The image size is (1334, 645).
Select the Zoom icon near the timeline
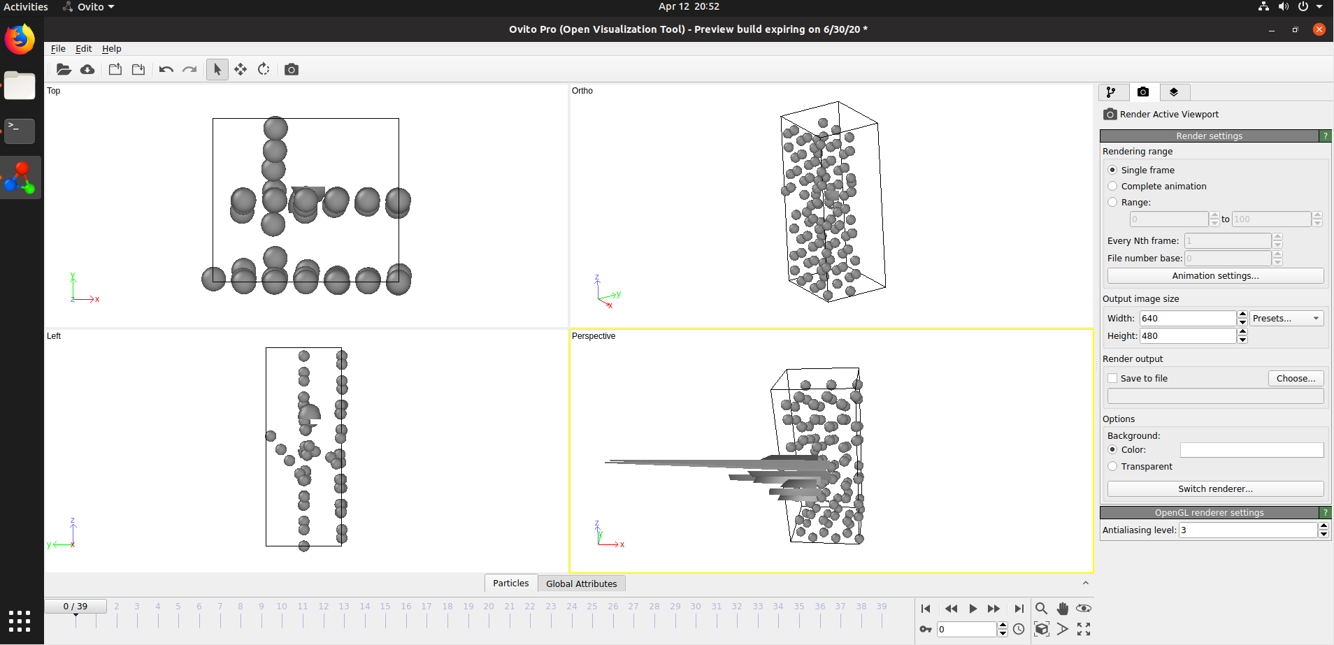click(1041, 609)
